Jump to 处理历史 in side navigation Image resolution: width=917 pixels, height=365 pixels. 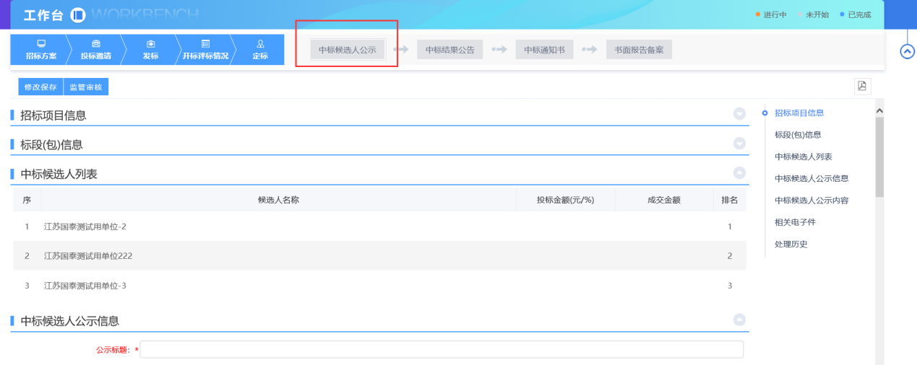coord(791,244)
